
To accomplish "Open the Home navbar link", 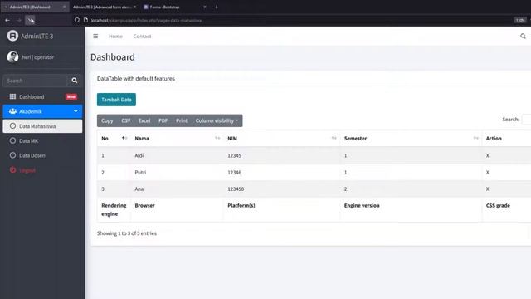I will (x=115, y=37).
